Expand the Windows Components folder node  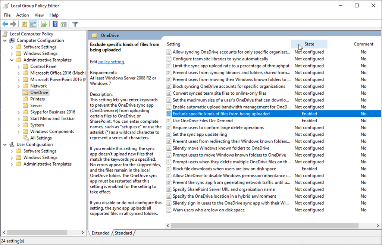point(19,132)
